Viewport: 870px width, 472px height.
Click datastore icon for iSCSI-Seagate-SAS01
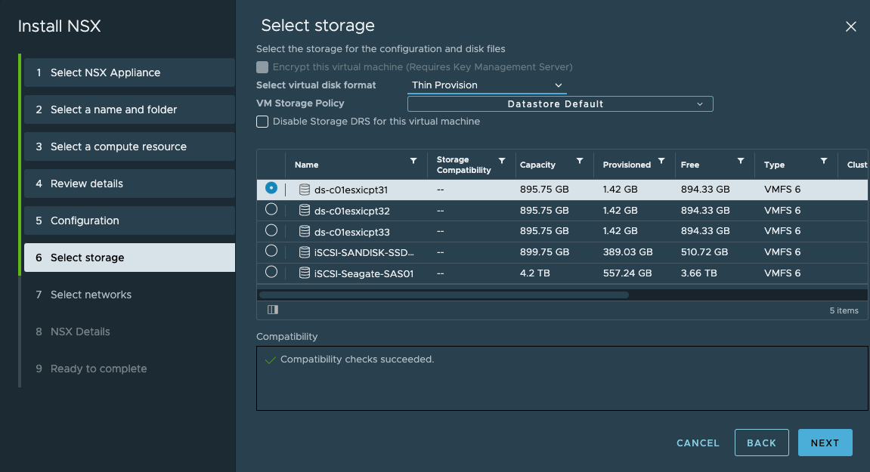[x=304, y=273]
